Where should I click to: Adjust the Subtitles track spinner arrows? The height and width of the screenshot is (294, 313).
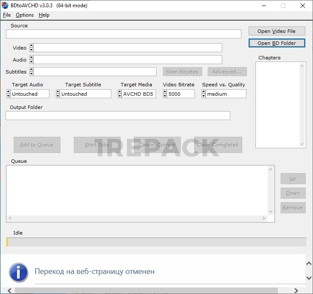tap(31, 72)
